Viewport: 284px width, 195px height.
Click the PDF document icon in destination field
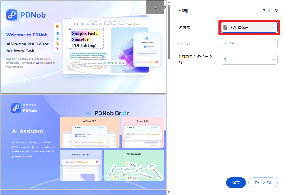225,27
